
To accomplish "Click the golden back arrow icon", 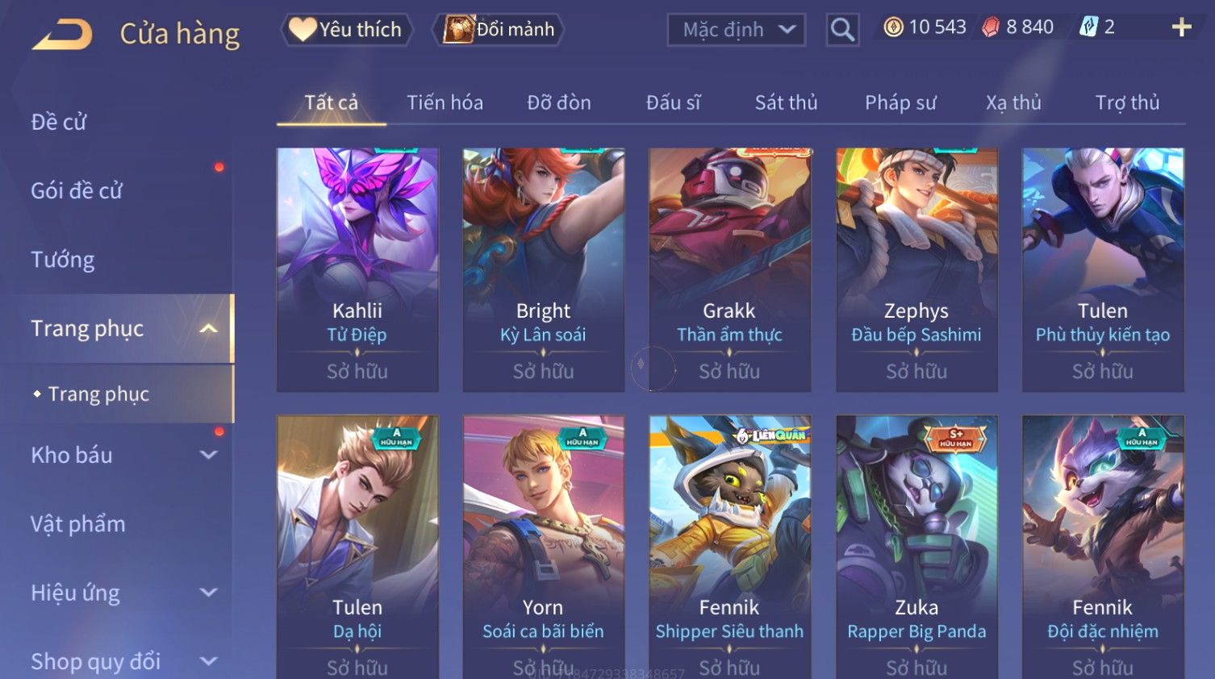I will 61,35.
